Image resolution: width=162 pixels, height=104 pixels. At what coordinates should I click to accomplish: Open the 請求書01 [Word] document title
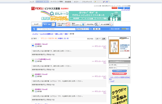[x=41, y=44]
